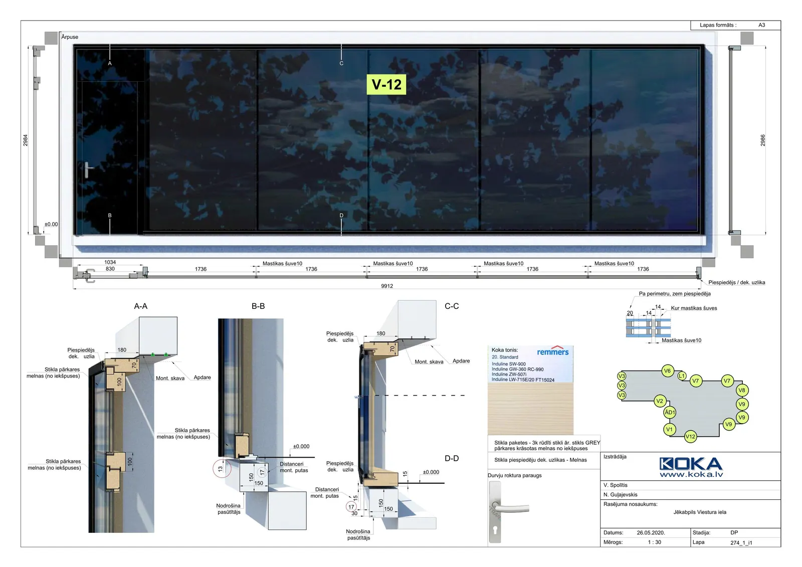Click the right height dimension '2986'

(763, 140)
